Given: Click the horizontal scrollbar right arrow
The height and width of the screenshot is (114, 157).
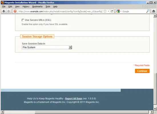Looking at the screenshot, I should click(152, 112).
